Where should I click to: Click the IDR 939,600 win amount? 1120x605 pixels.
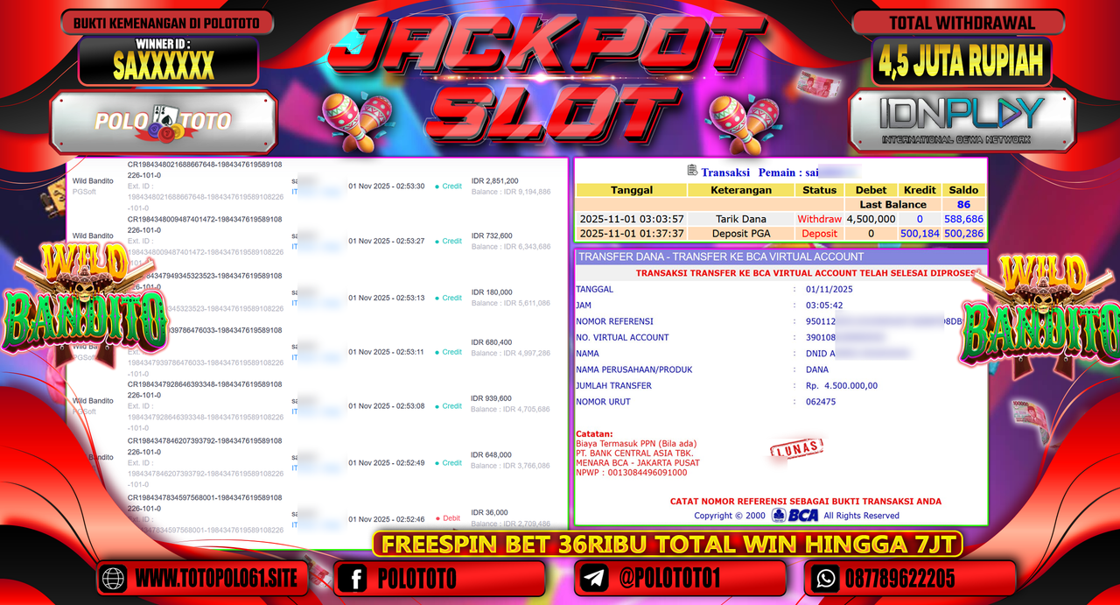point(492,398)
